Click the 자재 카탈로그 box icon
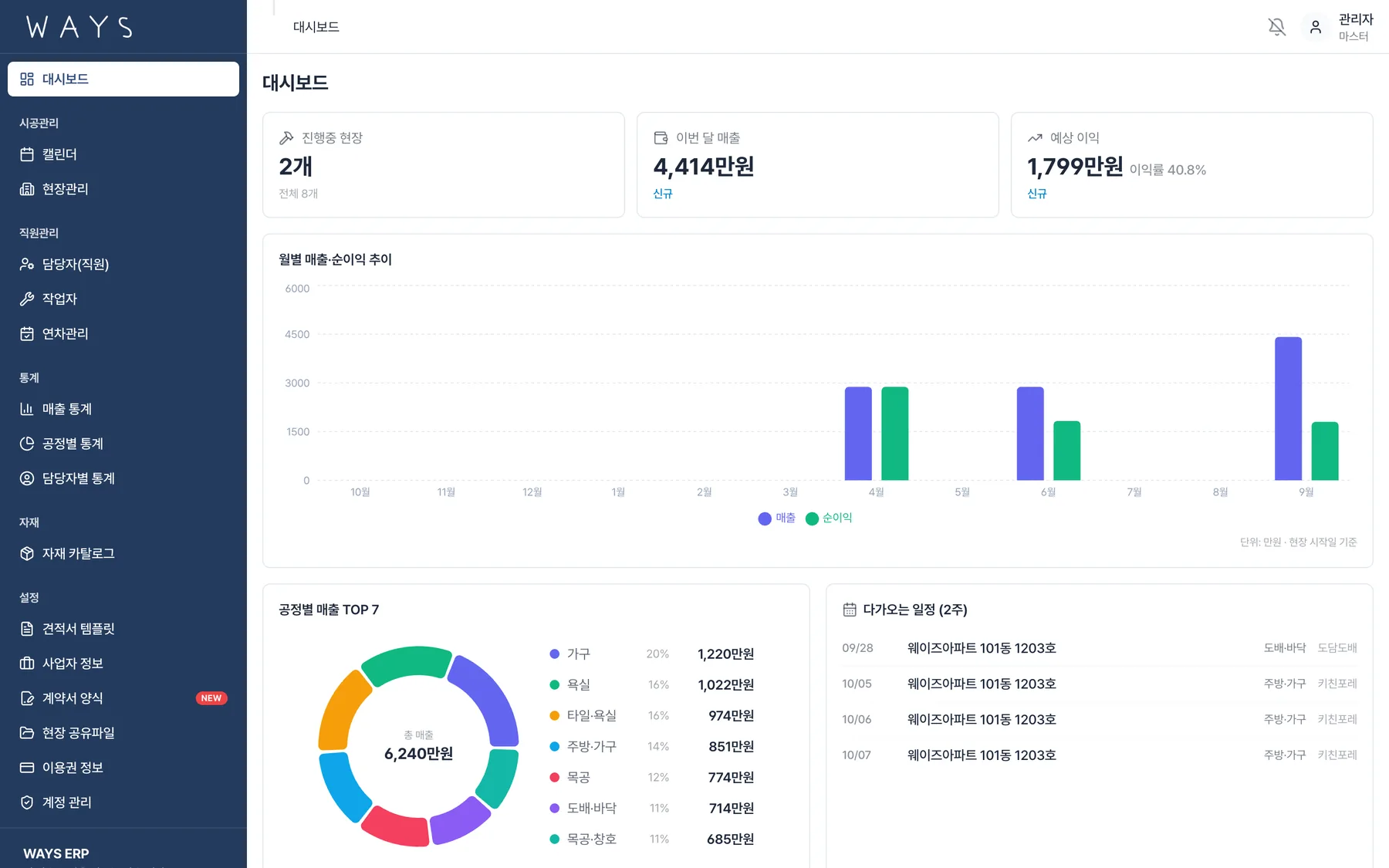 point(27,553)
